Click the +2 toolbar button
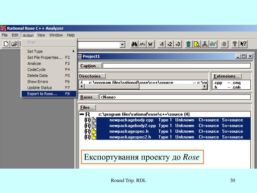This screenshot has height=193, width=257. point(169,44)
